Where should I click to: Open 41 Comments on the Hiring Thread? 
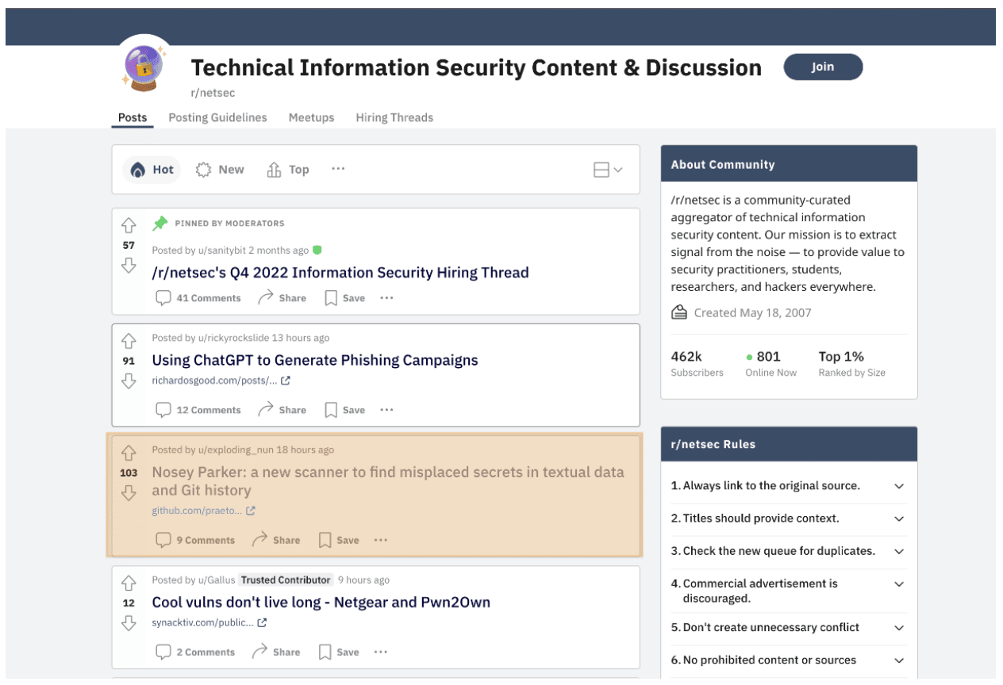(198, 298)
